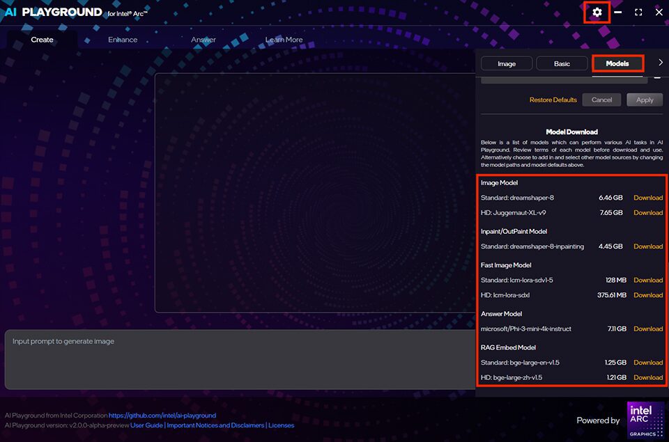Click Restore Defaults

[553, 100]
